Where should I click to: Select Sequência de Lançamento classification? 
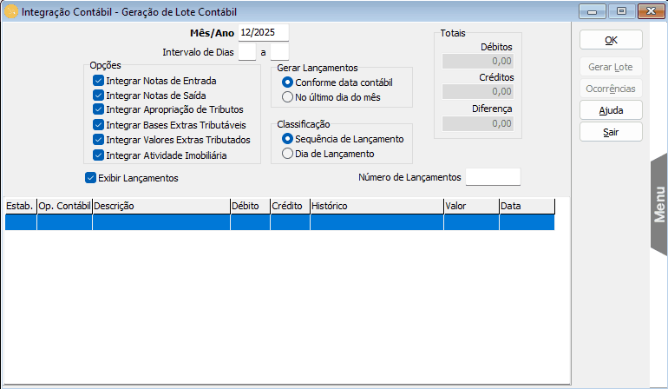[287, 139]
